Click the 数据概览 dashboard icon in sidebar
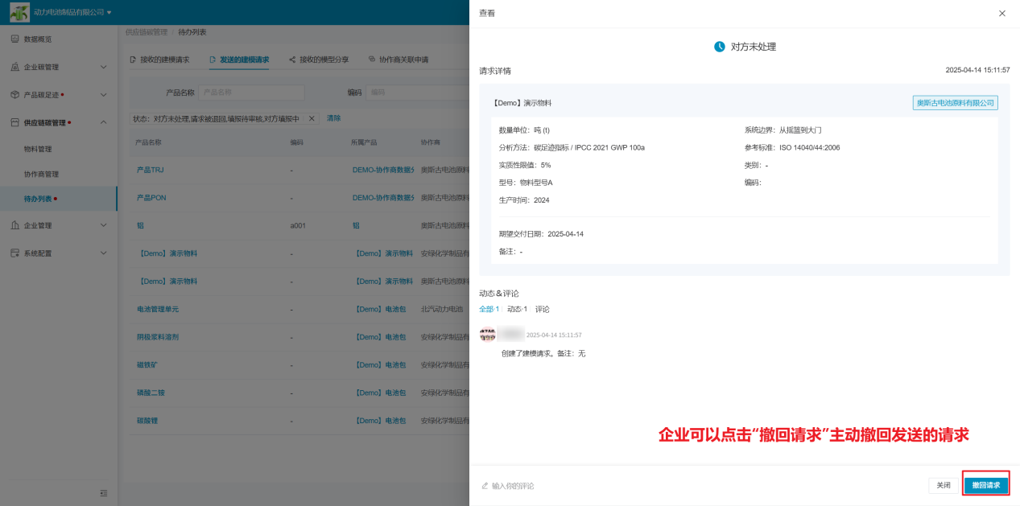The image size is (1020, 506). click(x=14, y=39)
